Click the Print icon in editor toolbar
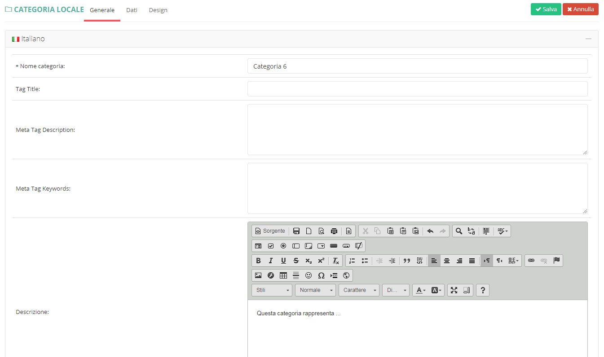604x357 pixels. [334, 231]
